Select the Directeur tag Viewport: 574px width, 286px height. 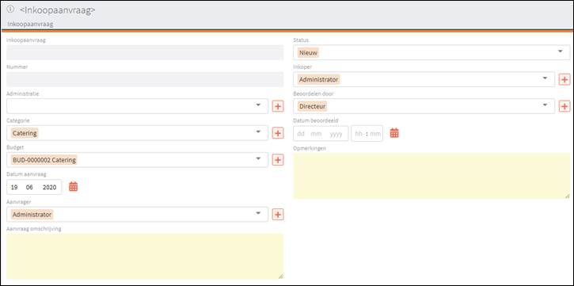[313, 107]
